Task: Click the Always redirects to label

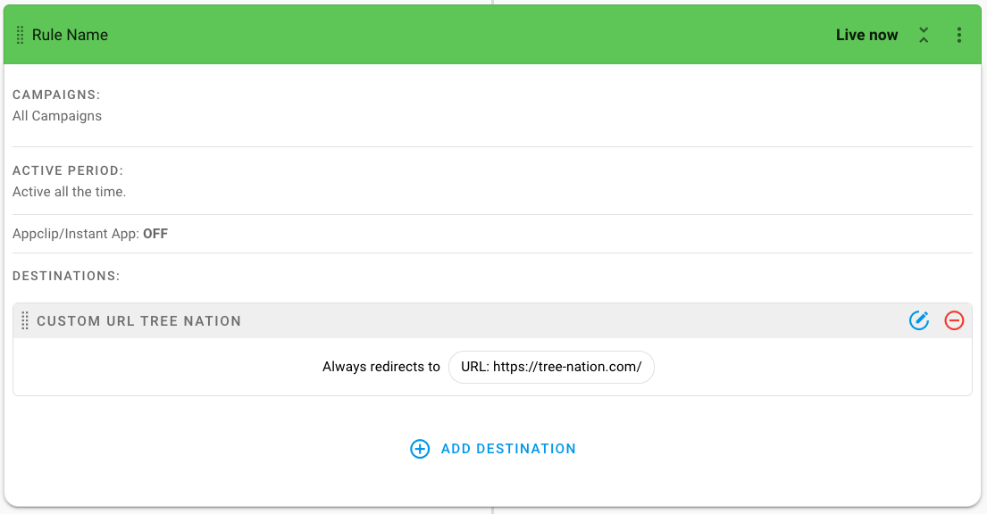Action: 381,367
